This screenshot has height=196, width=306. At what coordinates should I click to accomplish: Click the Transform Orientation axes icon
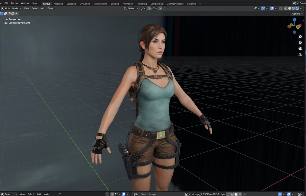tap(125, 8)
